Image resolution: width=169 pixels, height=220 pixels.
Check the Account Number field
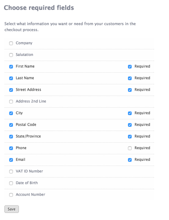point(11,195)
